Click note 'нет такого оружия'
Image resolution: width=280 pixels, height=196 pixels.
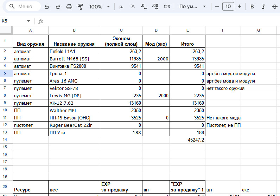(x=225, y=88)
